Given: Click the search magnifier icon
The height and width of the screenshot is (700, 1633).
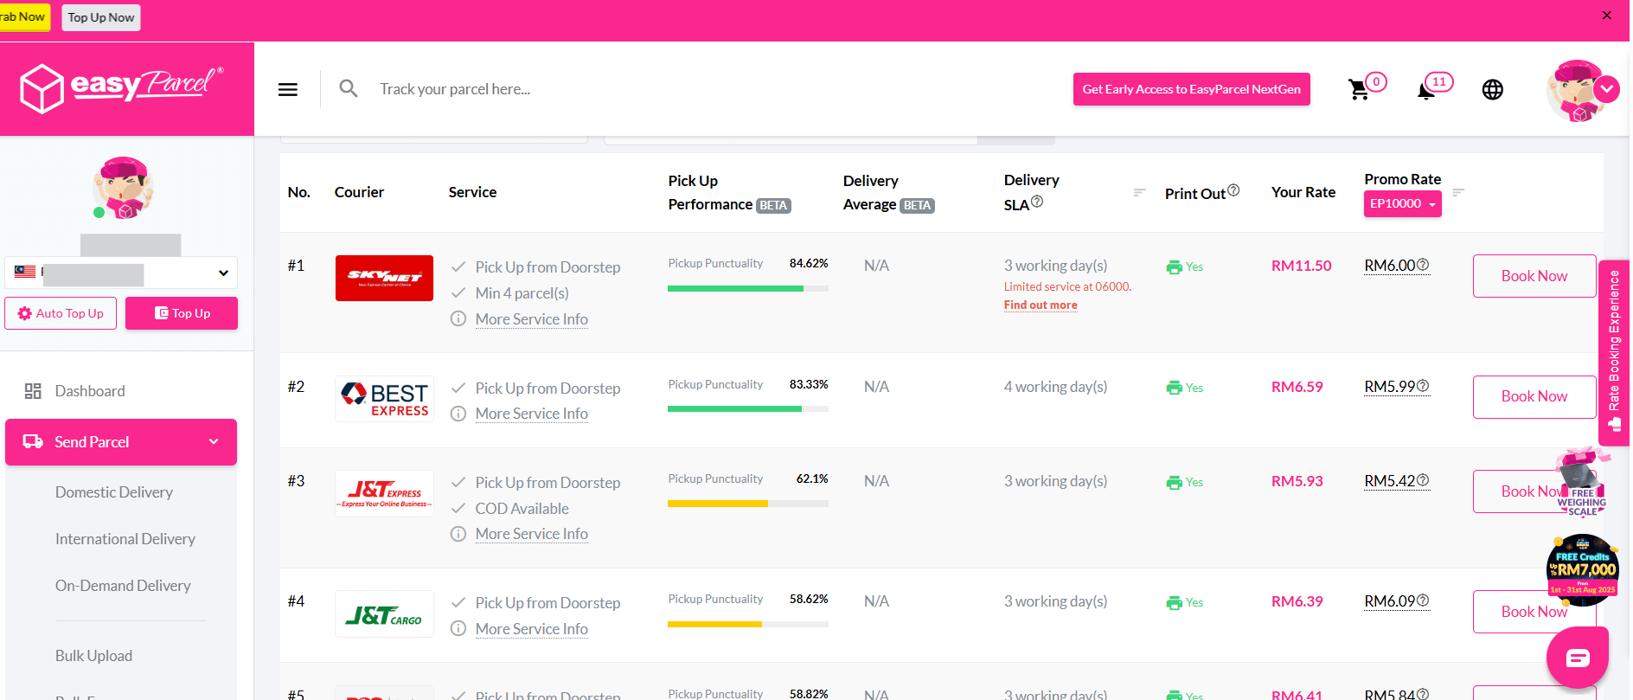Looking at the screenshot, I should coord(349,88).
